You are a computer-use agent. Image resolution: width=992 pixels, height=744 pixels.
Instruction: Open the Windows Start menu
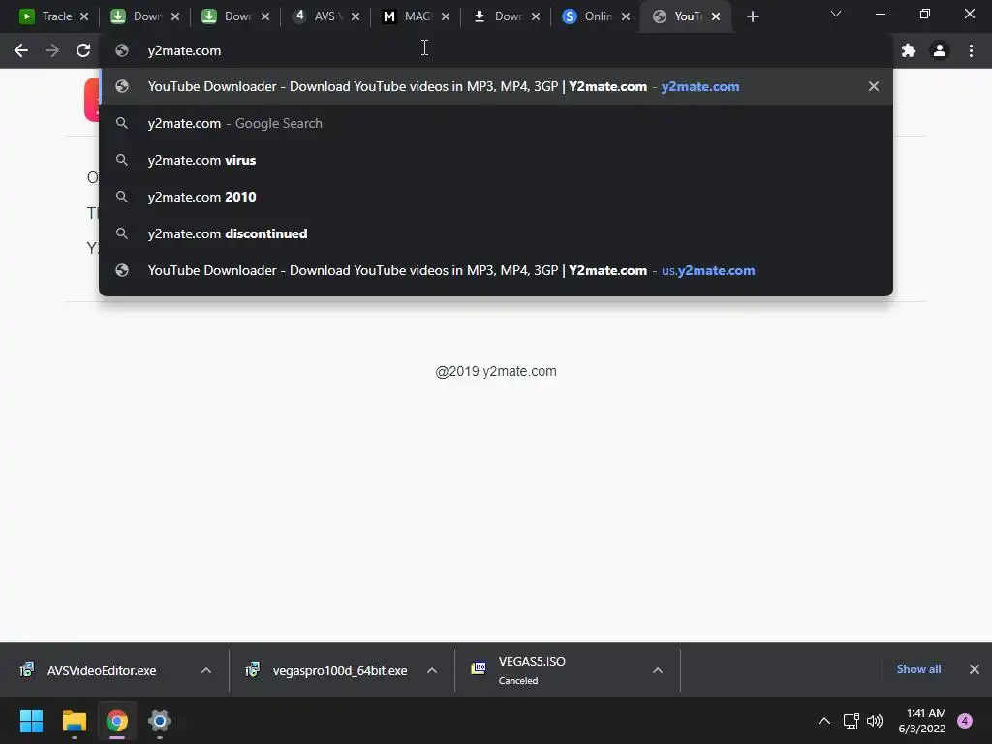point(31,721)
